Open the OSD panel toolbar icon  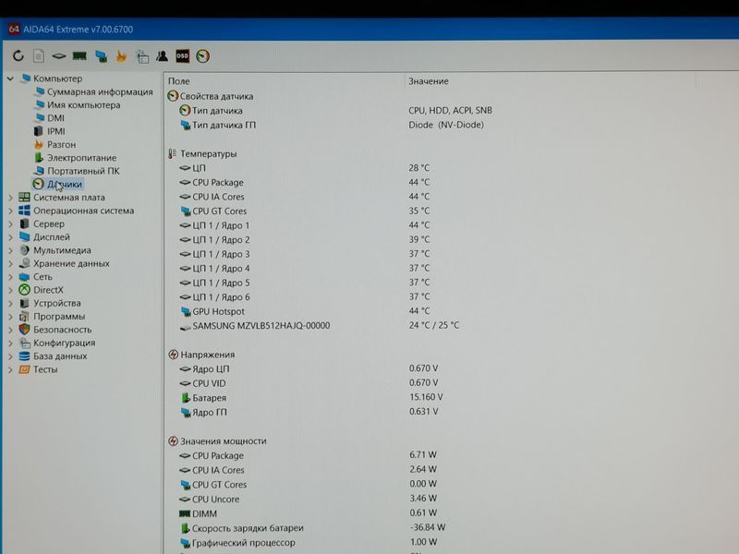point(182,56)
